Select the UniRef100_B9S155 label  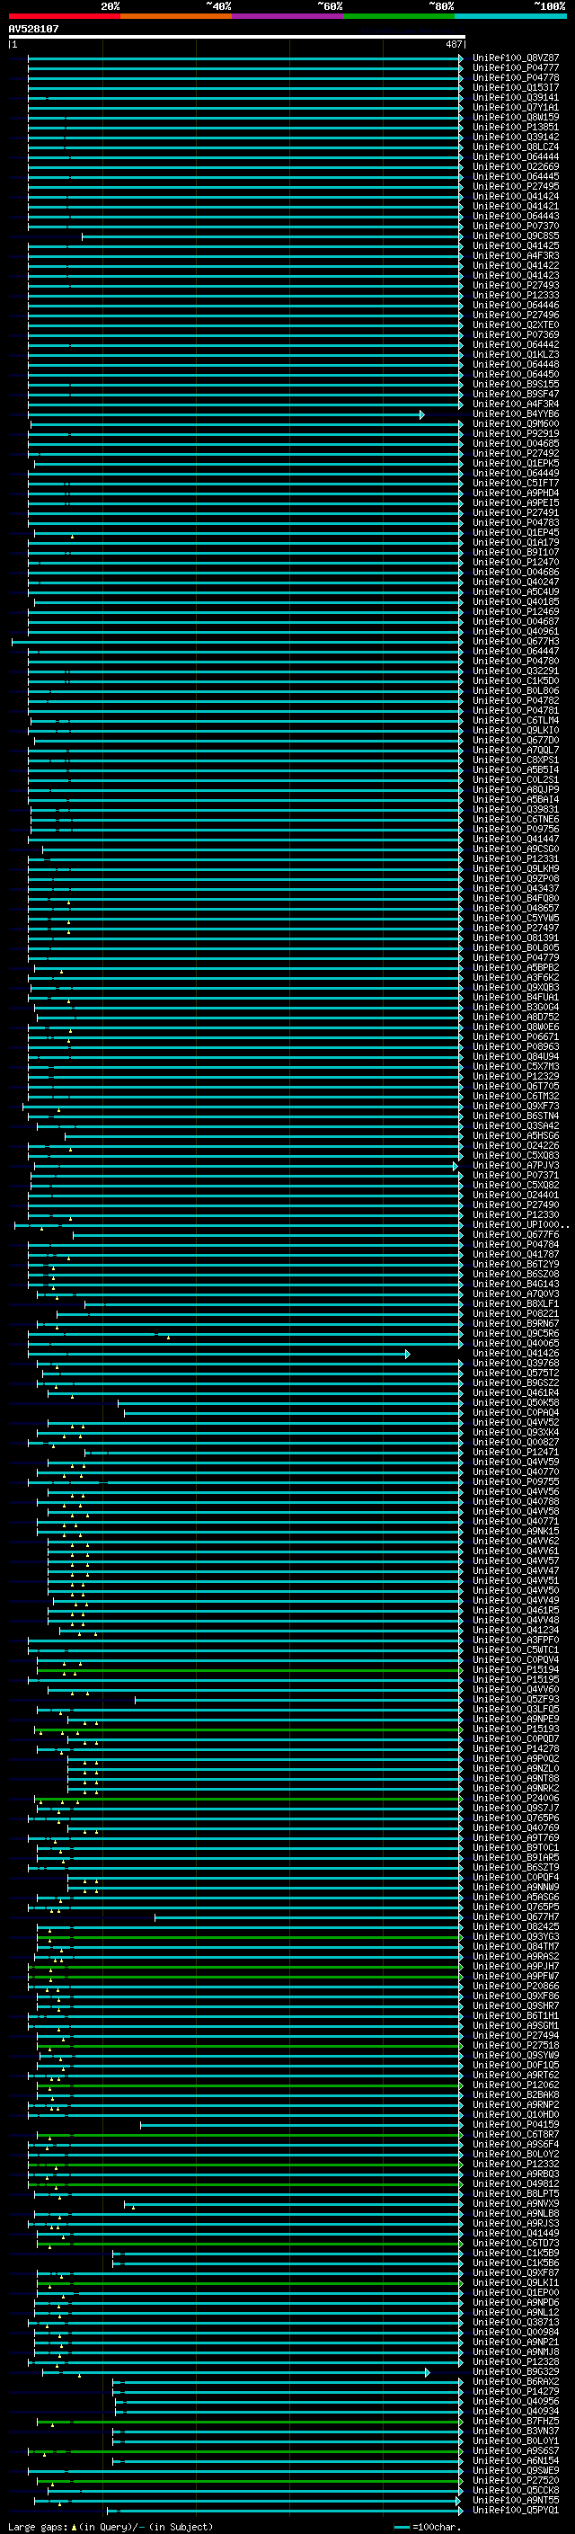click(x=515, y=385)
